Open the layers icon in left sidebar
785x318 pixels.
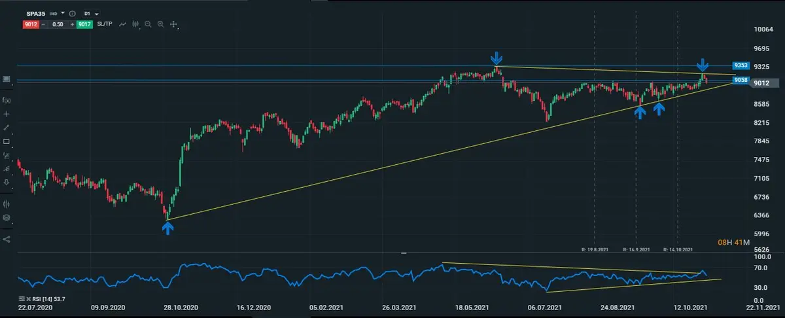click(7, 218)
